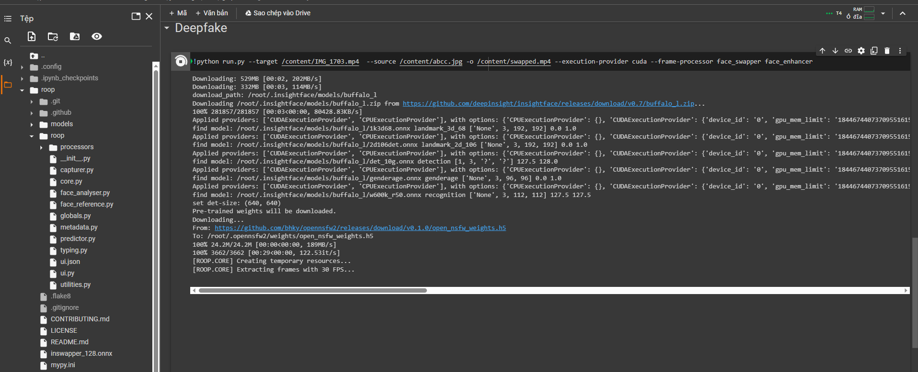918x372 pixels.
Task: Mount Google Drive from the Files toolbar
Action: coord(75,36)
